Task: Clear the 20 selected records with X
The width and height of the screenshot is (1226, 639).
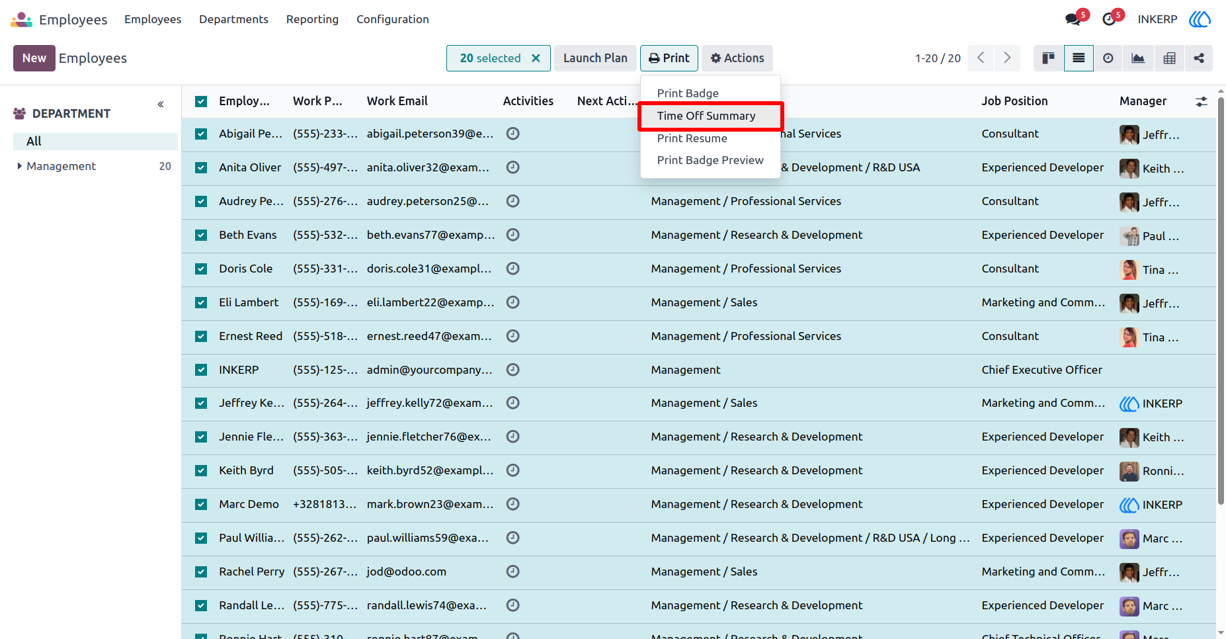Action: tap(536, 58)
